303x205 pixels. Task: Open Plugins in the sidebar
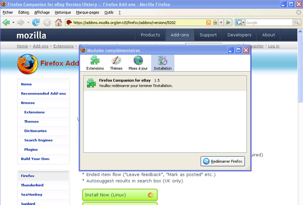(31, 149)
